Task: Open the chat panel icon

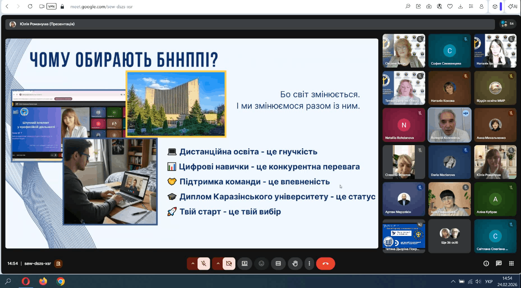Action: point(499,263)
